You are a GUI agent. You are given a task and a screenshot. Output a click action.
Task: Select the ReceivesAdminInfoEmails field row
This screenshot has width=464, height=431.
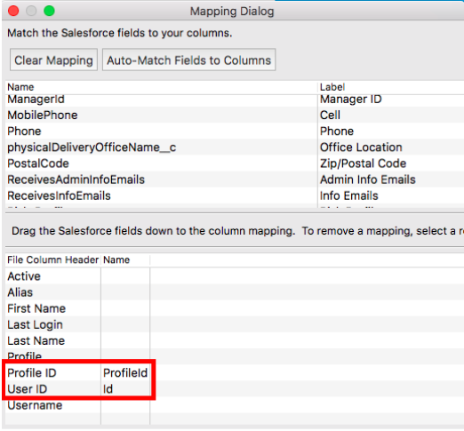pos(235,180)
